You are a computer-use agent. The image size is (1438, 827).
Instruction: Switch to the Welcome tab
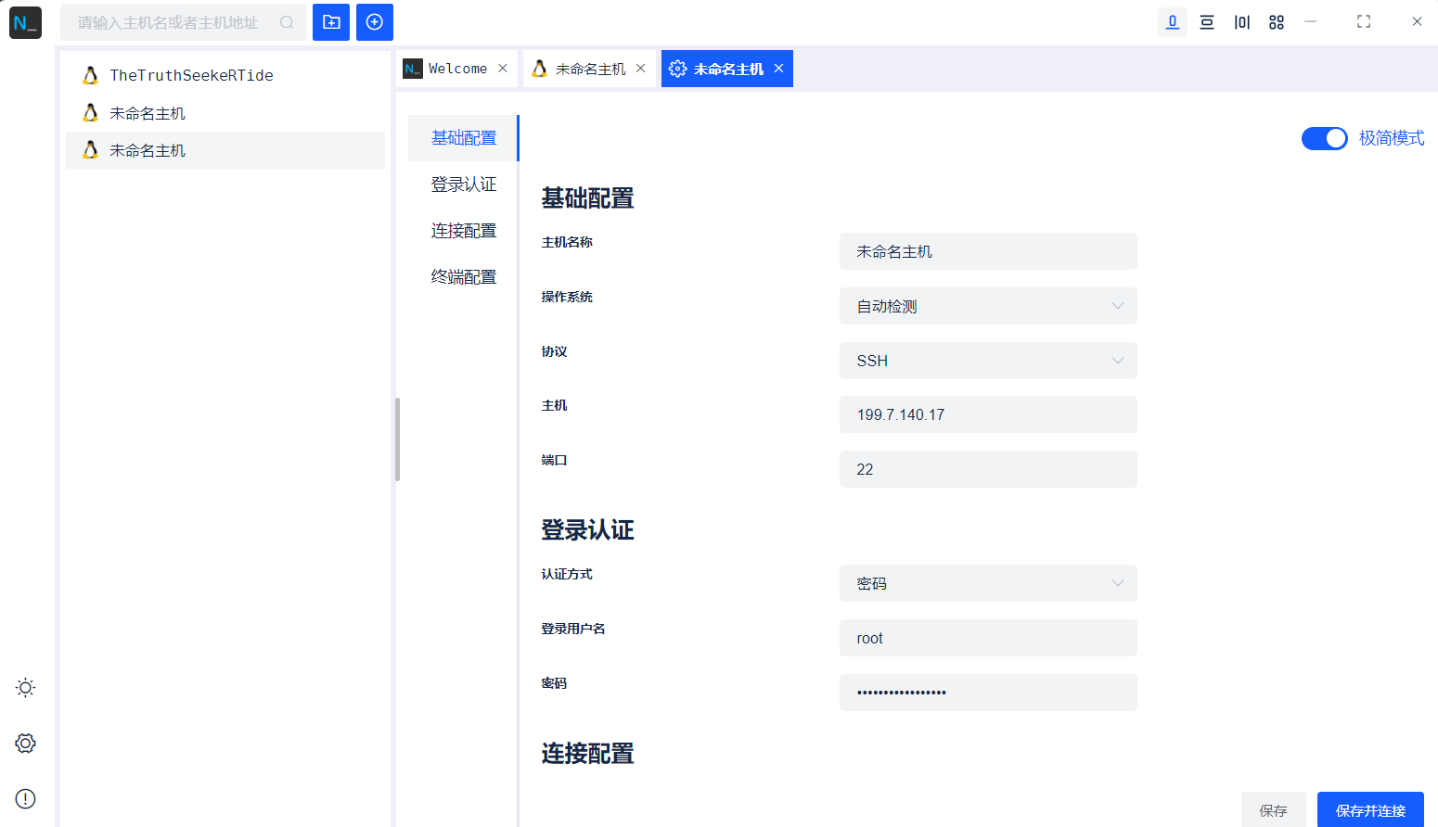[x=456, y=69]
